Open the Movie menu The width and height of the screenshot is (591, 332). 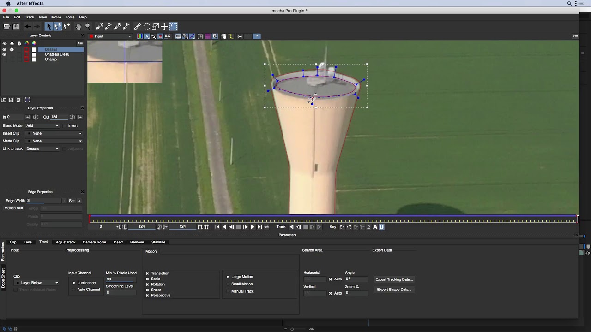56,17
